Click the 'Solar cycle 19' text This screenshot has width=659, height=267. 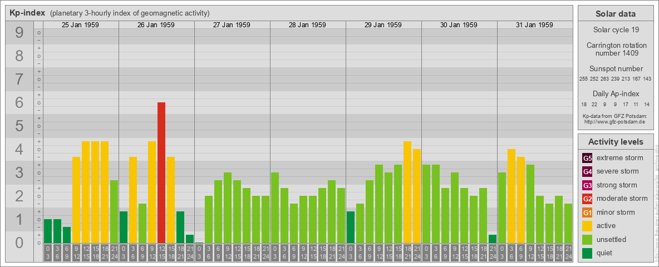pos(615,30)
